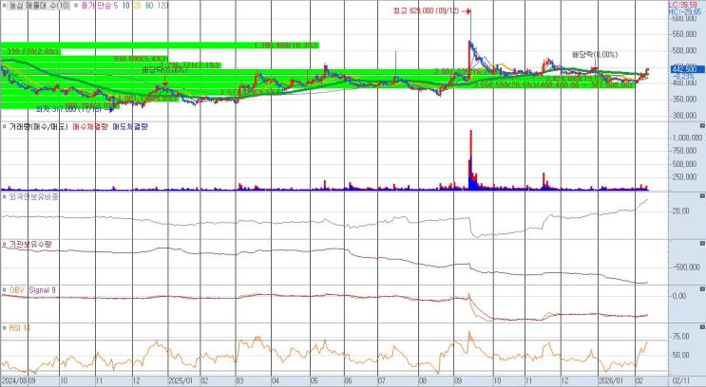Image resolution: width=706 pixels, height=387 pixels.
Task: Click the 120-day moving average legend number
Action: (x=162, y=6)
